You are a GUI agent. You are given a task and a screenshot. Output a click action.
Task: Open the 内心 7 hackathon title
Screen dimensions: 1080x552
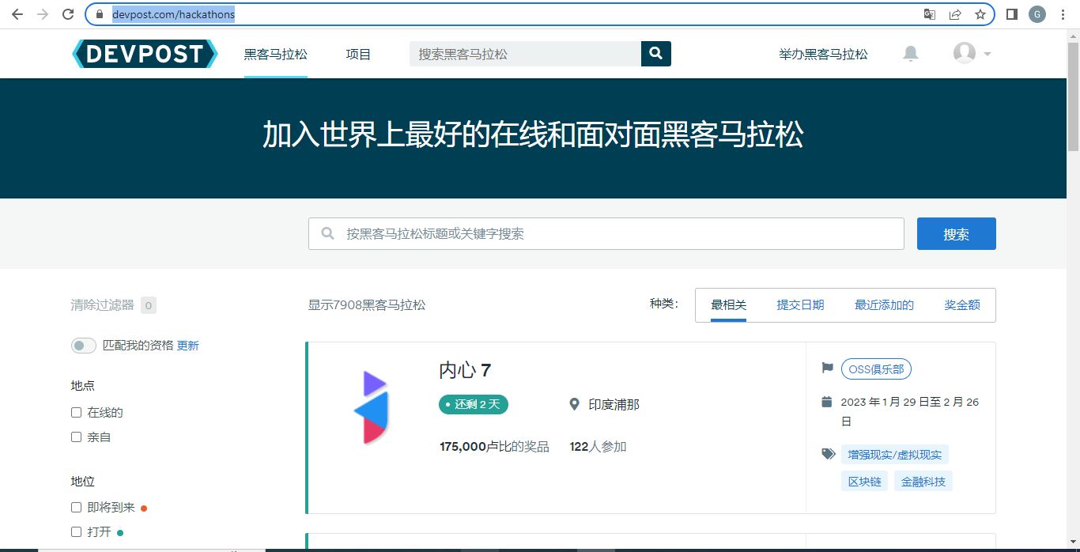tap(465, 370)
